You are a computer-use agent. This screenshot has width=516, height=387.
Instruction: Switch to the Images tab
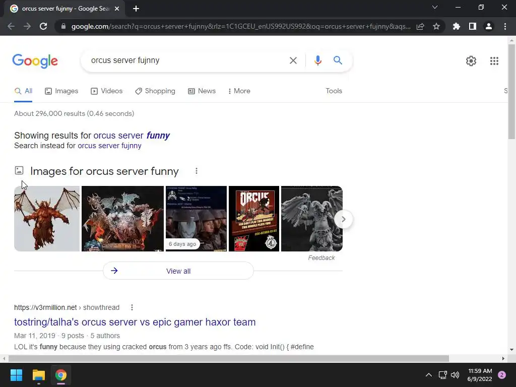(61, 91)
